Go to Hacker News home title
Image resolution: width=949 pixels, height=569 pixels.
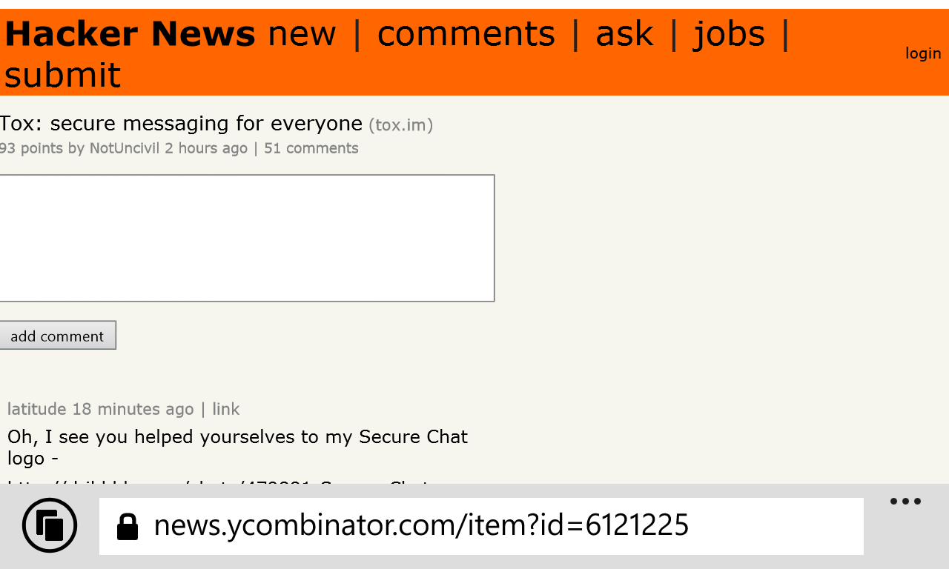[130, 34]
